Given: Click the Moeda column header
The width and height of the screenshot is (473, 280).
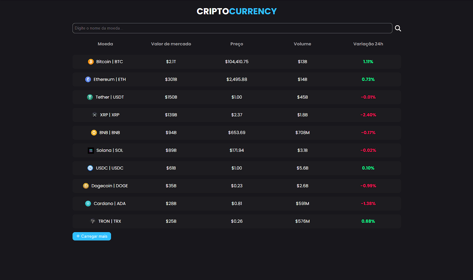Looking at the screenshot, I should (x=105, y=44).
